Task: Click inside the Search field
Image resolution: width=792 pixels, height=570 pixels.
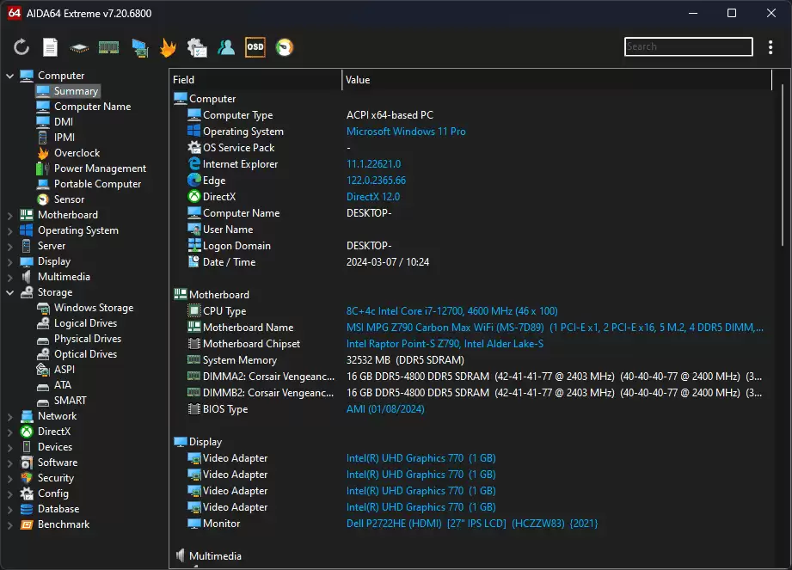Action: click(688, 46)
